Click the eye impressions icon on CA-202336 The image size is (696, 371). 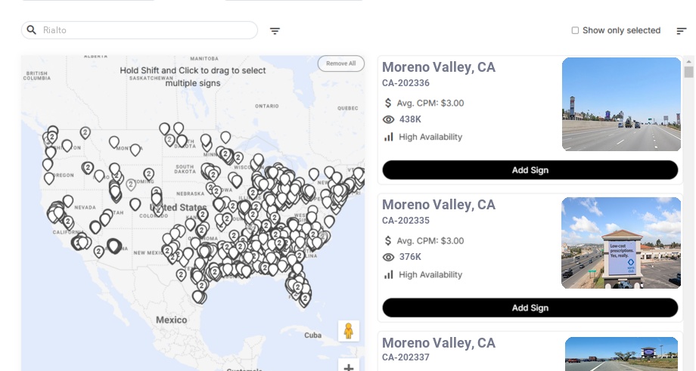click(x=389, y=119)
